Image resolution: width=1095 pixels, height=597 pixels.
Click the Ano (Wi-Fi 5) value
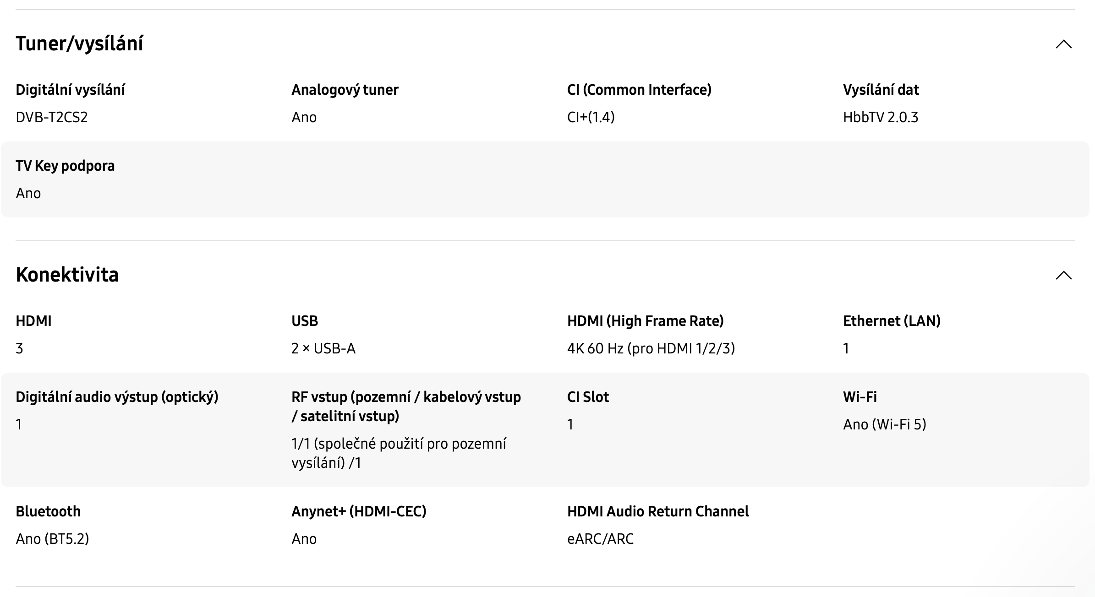pyautogui.click(x=885, y=424)
